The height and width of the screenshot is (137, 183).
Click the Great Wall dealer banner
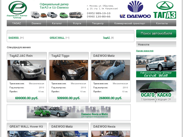(x=156, y=66)
